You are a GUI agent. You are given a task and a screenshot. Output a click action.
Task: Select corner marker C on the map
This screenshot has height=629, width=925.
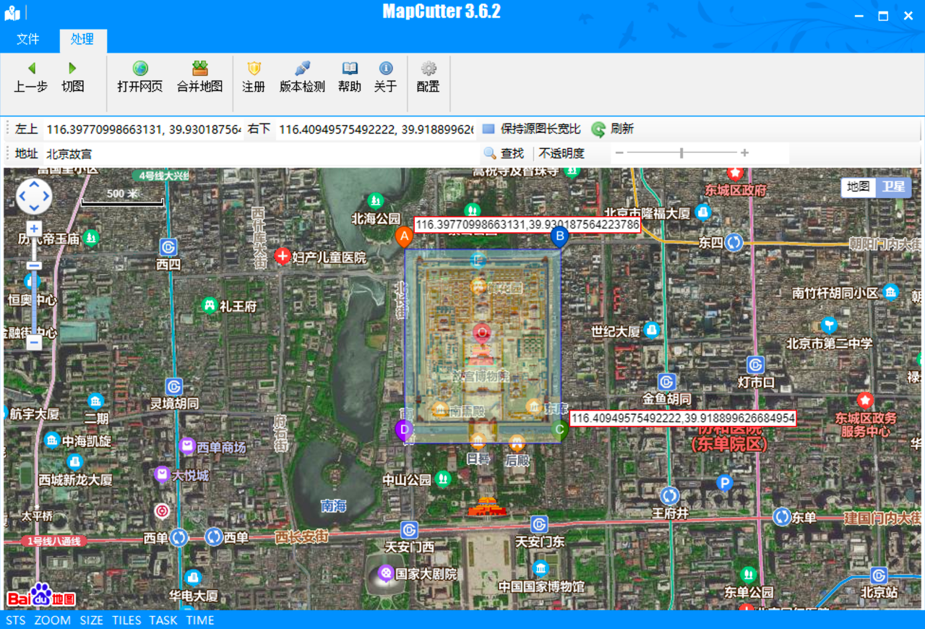(559, 430)
